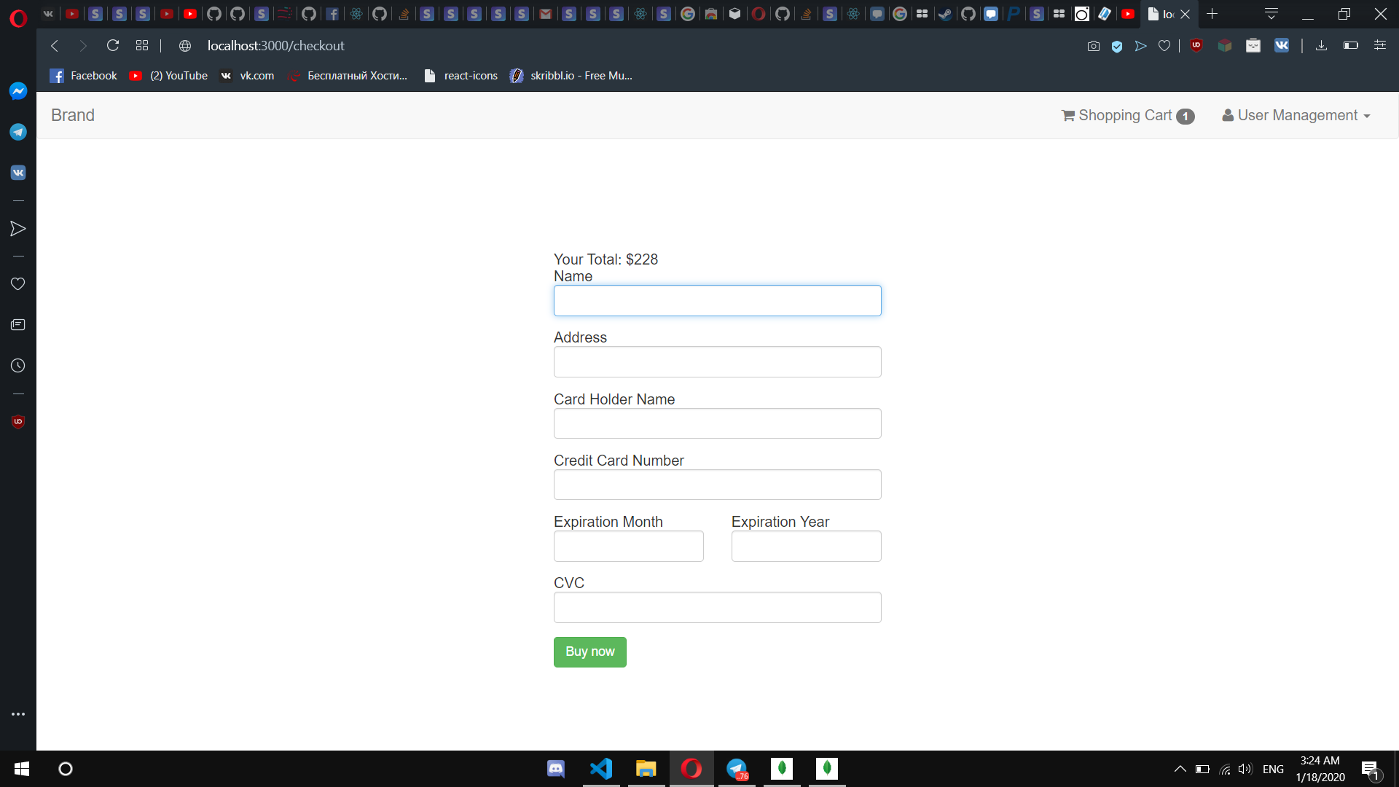Open the sidebar personal news icon

(18, 325)
